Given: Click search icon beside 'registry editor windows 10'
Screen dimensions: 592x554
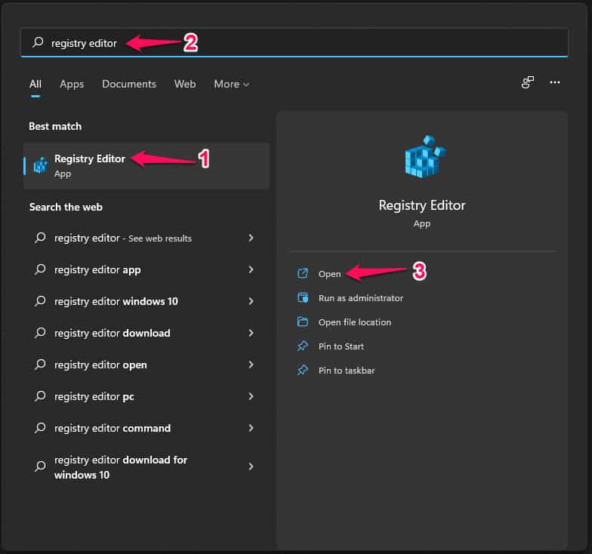Looking at the screenshot, I should click(x=40, y=301).
